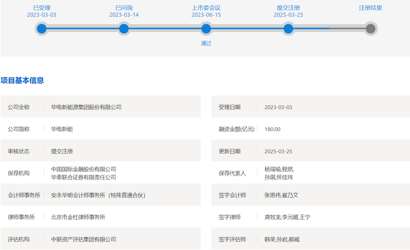The image size is (410, 250).
Task: Click signing accountants 张思伟,崔乃文
Action: 281,195
